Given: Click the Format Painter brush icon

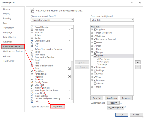Looking at the screenshot, I should [32, 82].
